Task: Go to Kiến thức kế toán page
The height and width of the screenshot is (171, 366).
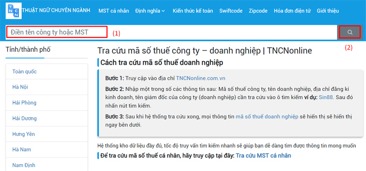Action: click(x=193, y=11)
